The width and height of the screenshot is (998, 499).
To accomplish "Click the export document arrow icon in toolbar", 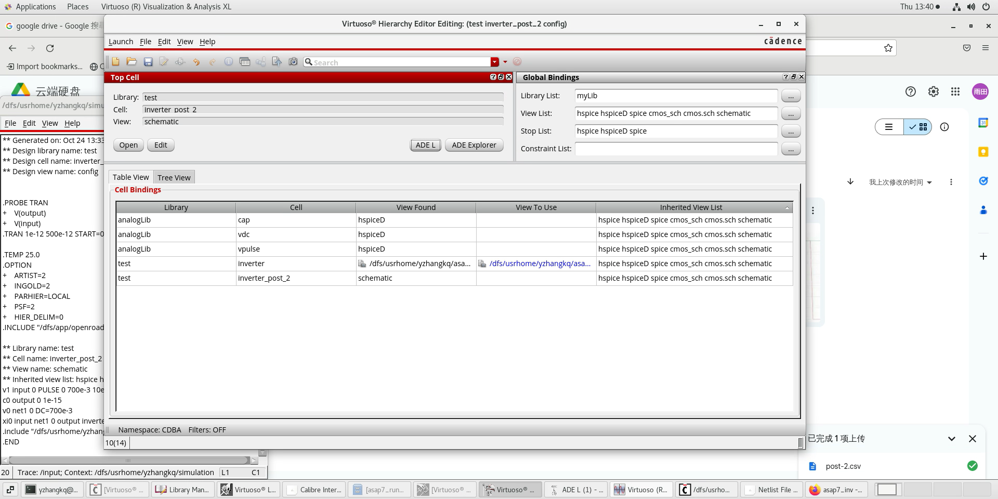I will 277,62.
